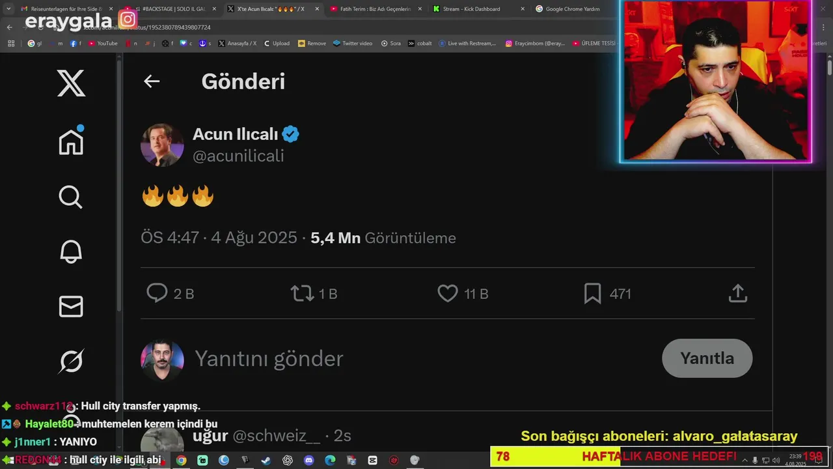This screenshot has height=469, width=833.
Task: Toggle the repost icon showing 1 B
Action: [302, 293]
